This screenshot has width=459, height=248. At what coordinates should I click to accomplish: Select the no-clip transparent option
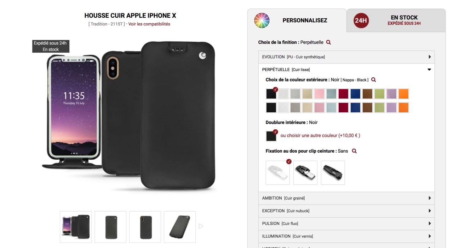pos(278,173)
